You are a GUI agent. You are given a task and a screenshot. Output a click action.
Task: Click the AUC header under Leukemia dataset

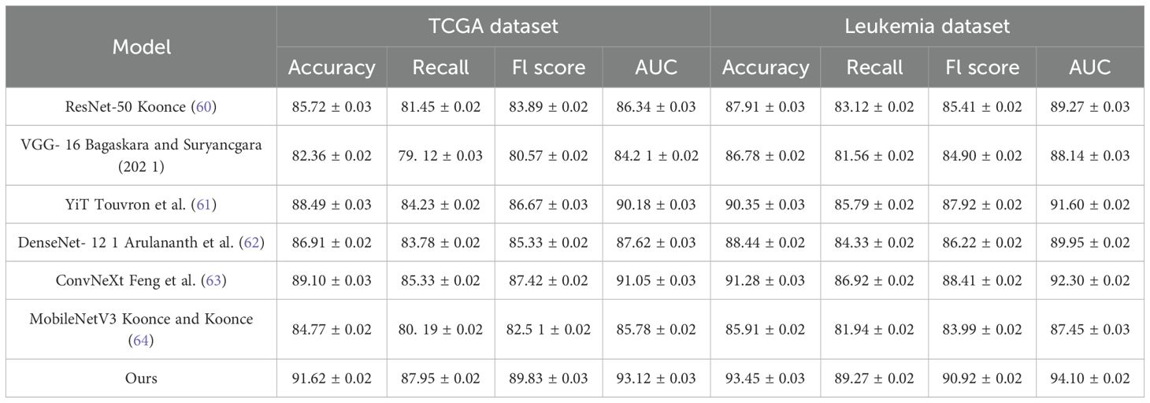tap(1090, 68)
